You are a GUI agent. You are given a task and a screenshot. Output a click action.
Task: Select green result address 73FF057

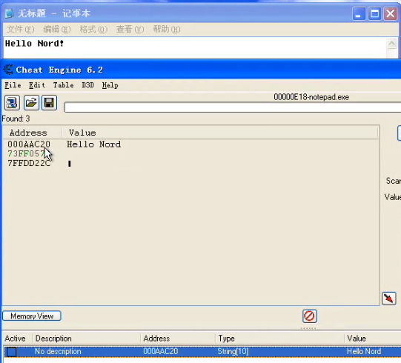coord(27,153)
